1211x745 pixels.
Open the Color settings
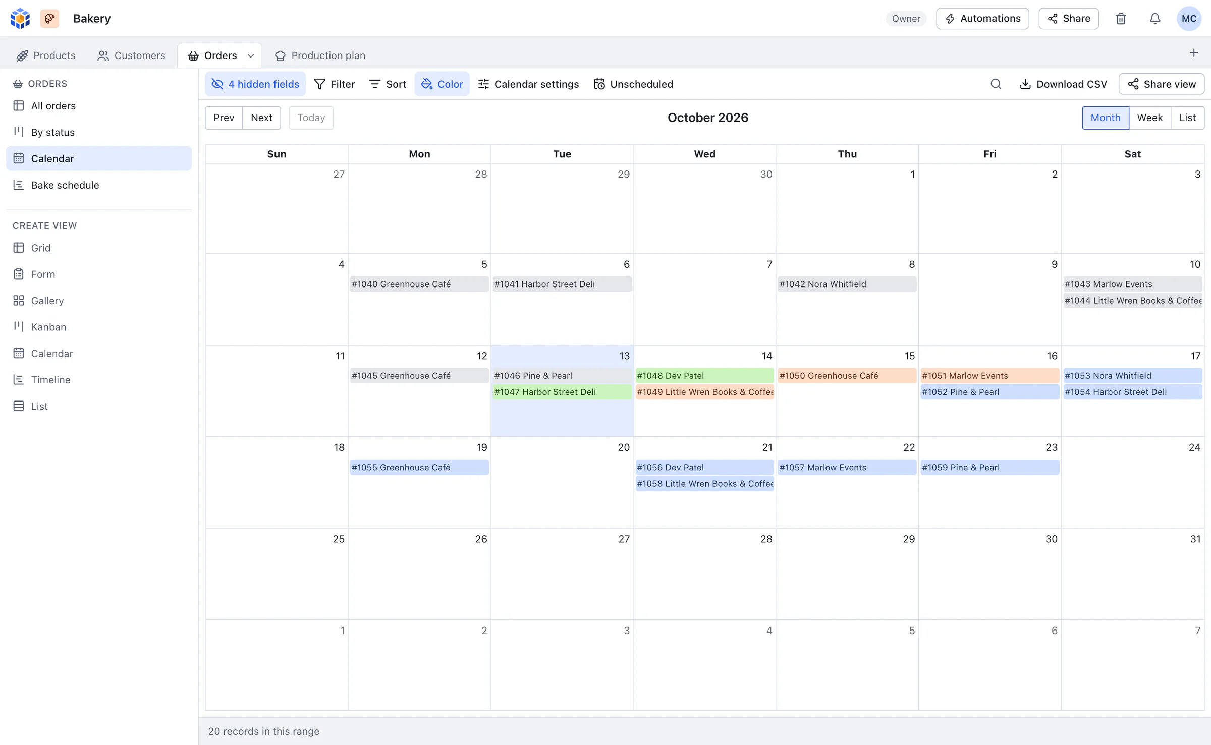442,84
